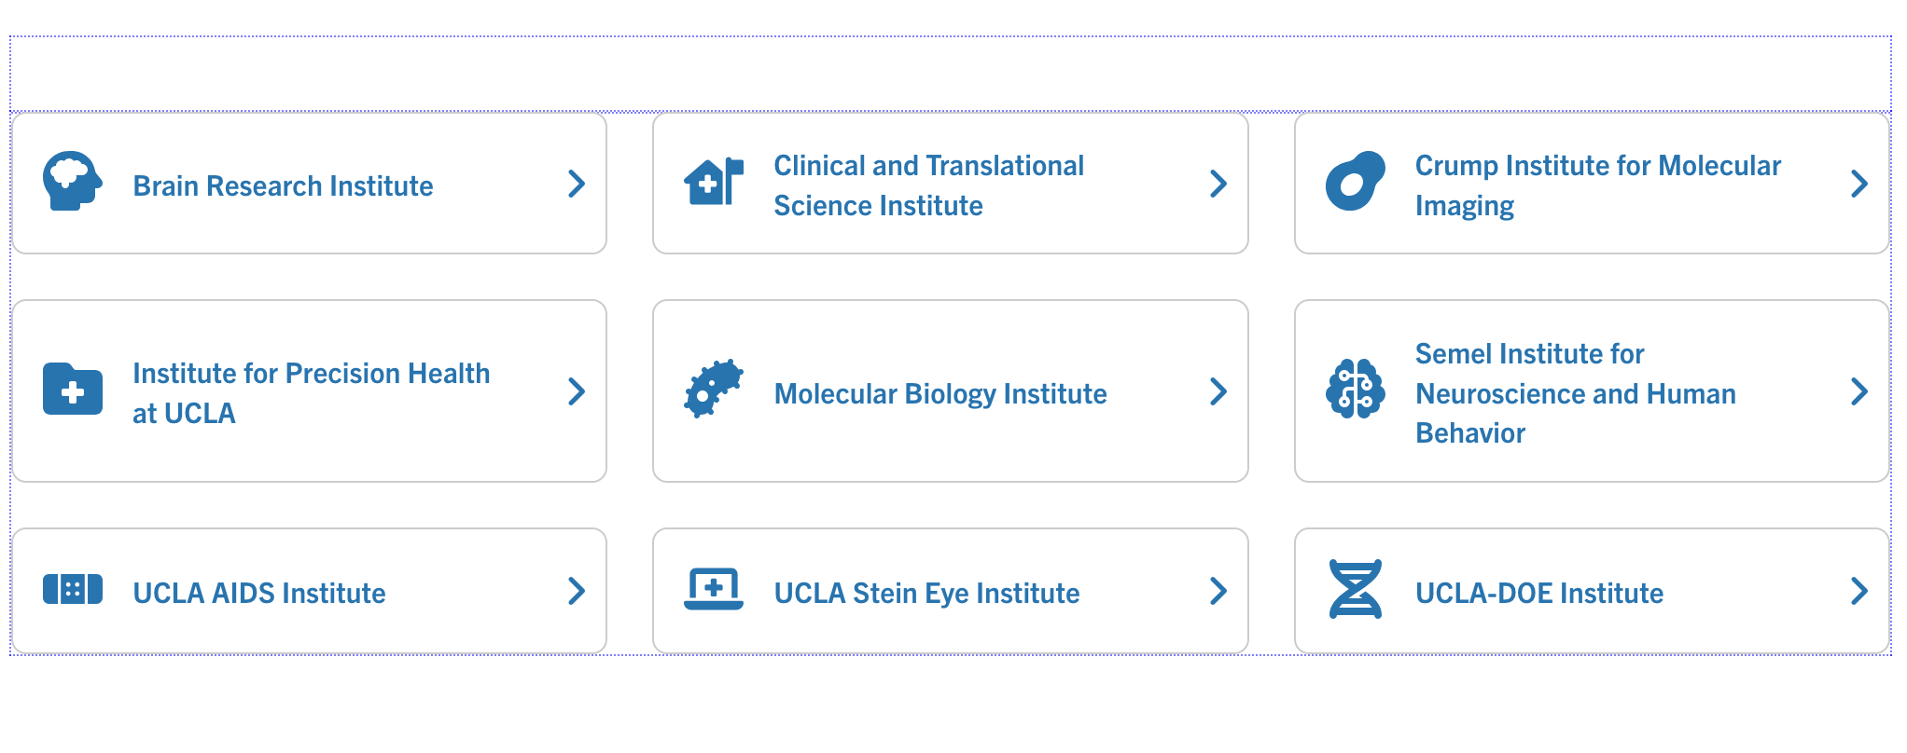Click the brain circuit icon for Semel Institute
1907x753 pixels.
[x=1355, y=389]
